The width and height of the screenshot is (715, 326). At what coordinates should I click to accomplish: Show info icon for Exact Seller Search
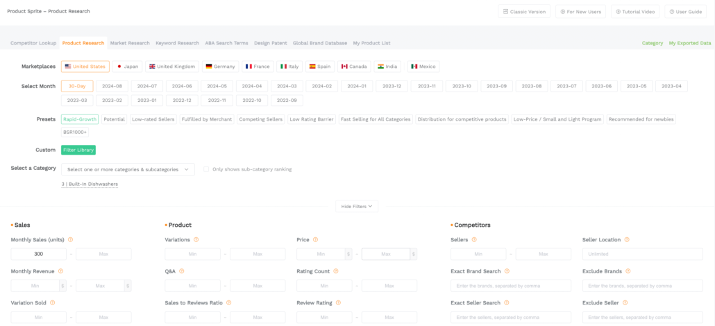[507, 302]
